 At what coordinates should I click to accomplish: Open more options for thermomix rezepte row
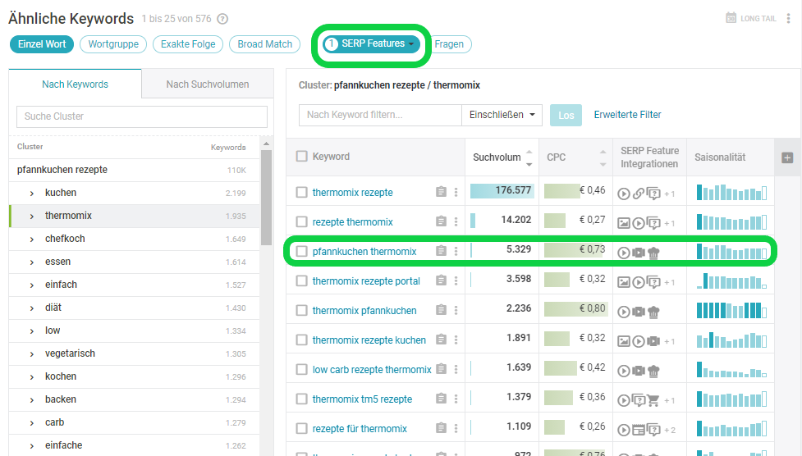456,192
